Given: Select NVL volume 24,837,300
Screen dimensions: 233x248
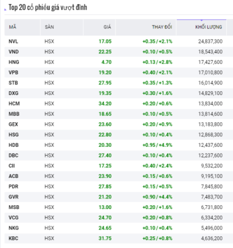Looking at the screenshot, I should pyautogui.click(x=210, y=42).
